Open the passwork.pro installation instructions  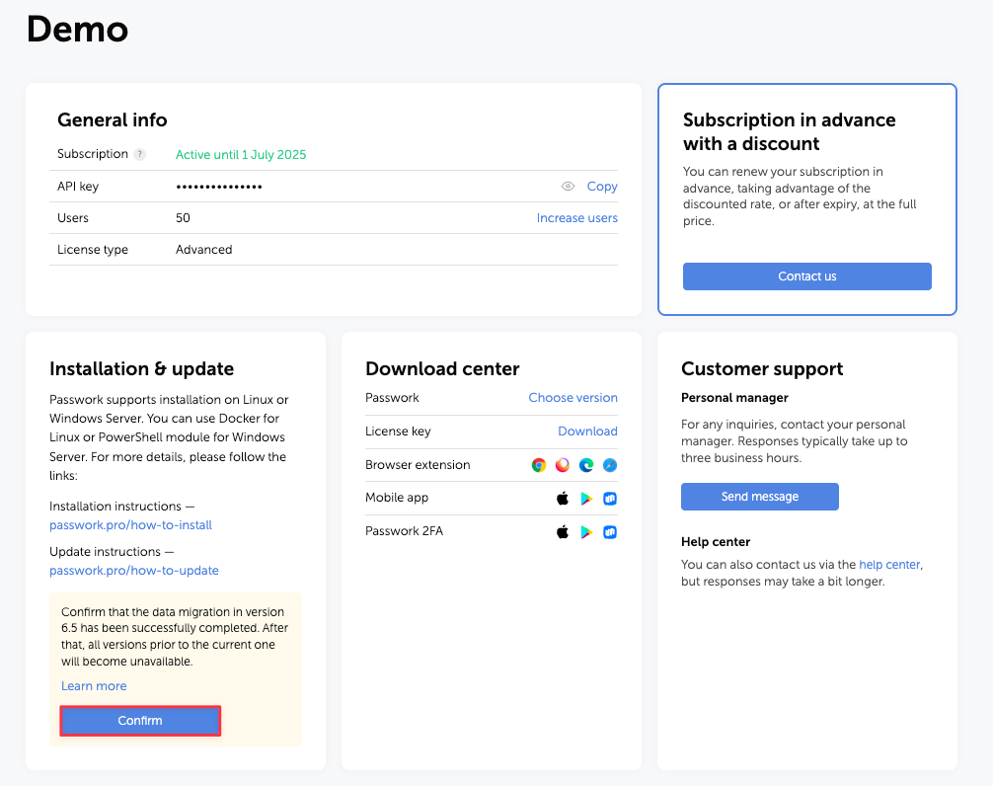[130, 525]
